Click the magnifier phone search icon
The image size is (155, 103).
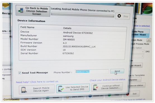click(x=24, y=90)
